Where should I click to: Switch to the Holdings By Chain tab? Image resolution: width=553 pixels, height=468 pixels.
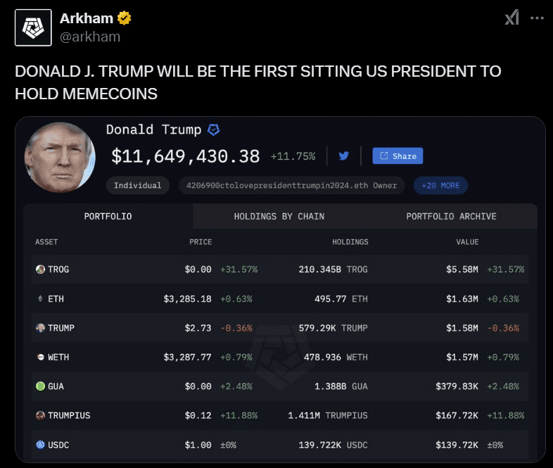279,216
